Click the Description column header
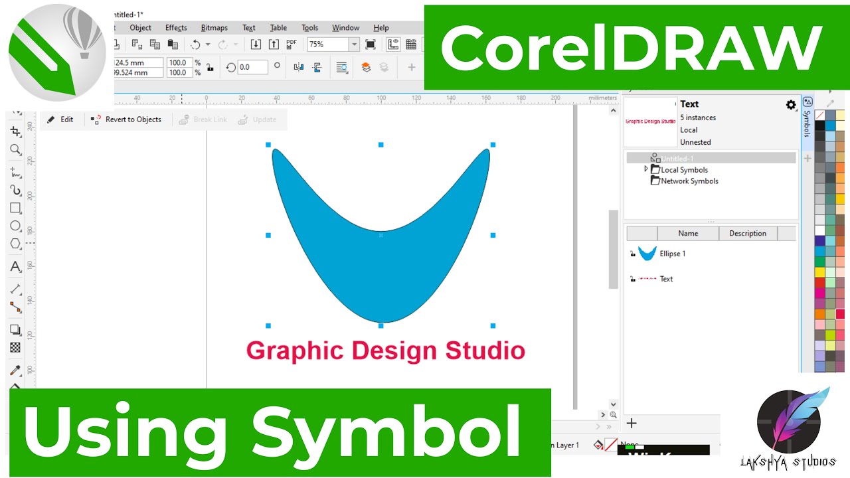This screenshot has width=850, height=478. [x=748, y=233]
